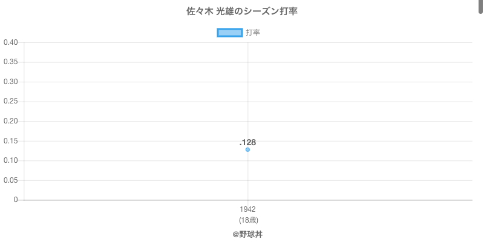Click the (18歳) age label
This screenshot has width=484, height=242.
click(247, 220)
